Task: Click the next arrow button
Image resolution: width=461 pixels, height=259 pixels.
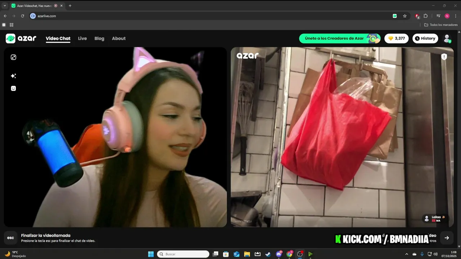Action: click(447, 238)
